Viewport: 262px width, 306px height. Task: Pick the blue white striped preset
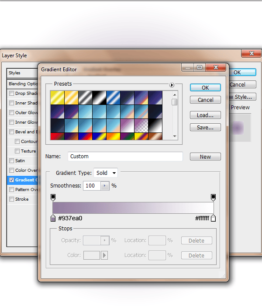pos(113,97)
